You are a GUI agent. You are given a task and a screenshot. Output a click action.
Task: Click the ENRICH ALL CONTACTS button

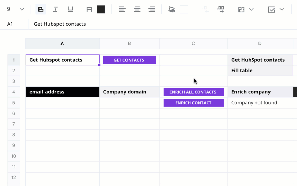194,92
